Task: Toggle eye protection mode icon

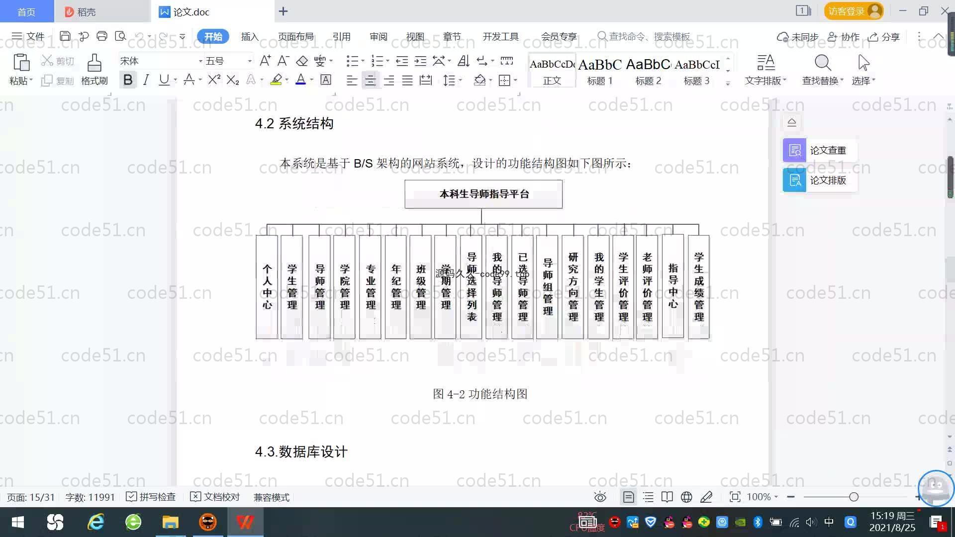Action: point(600,497)
